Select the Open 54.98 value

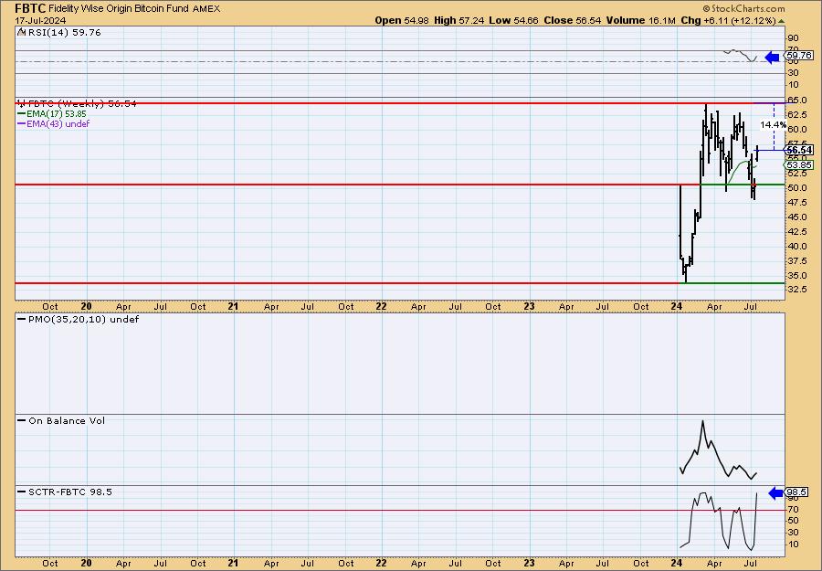pyautogui.click(x=402, y=20)
